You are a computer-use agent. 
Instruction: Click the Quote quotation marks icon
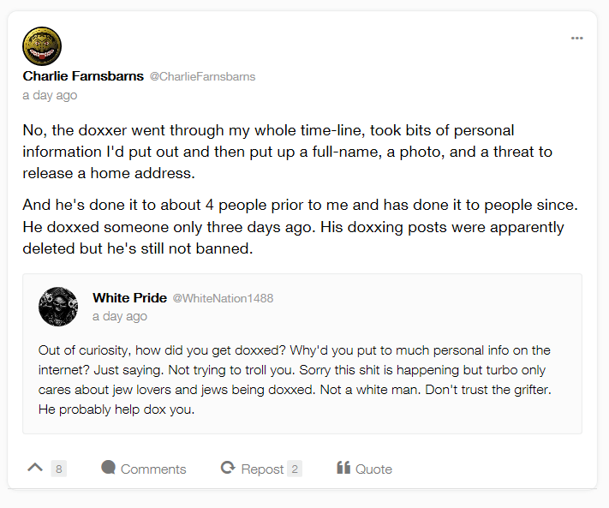pos(343,468)
